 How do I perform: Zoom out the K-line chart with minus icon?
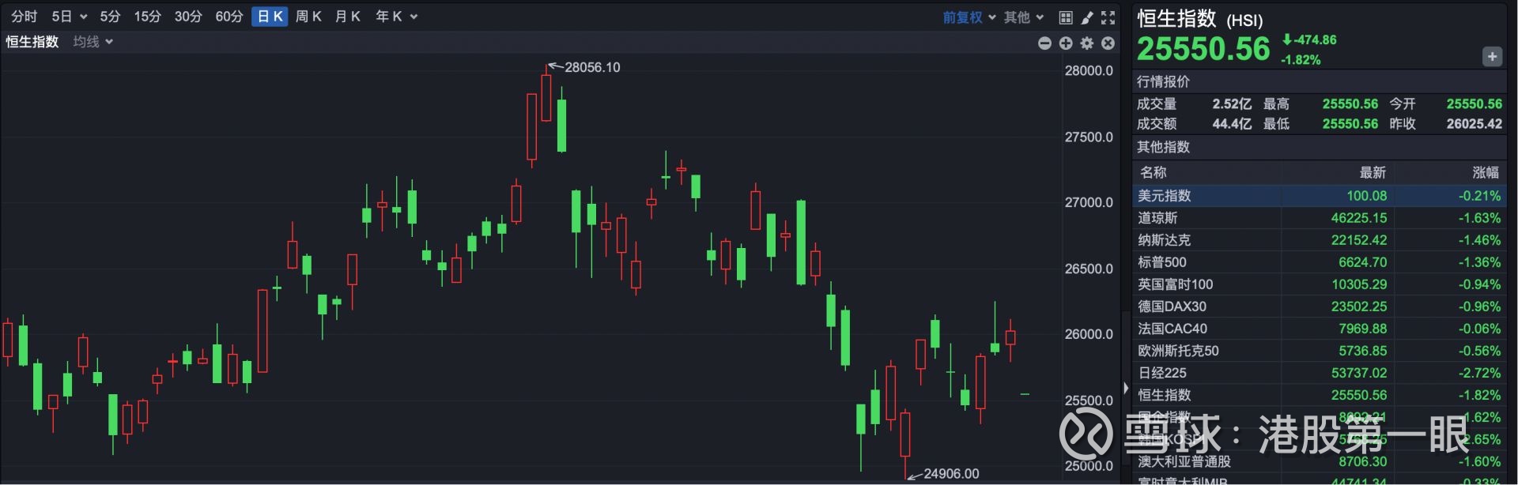(1044, 43)
